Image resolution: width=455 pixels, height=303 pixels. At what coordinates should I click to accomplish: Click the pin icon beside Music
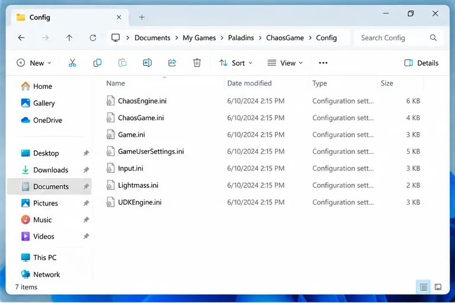pos(86,220)
